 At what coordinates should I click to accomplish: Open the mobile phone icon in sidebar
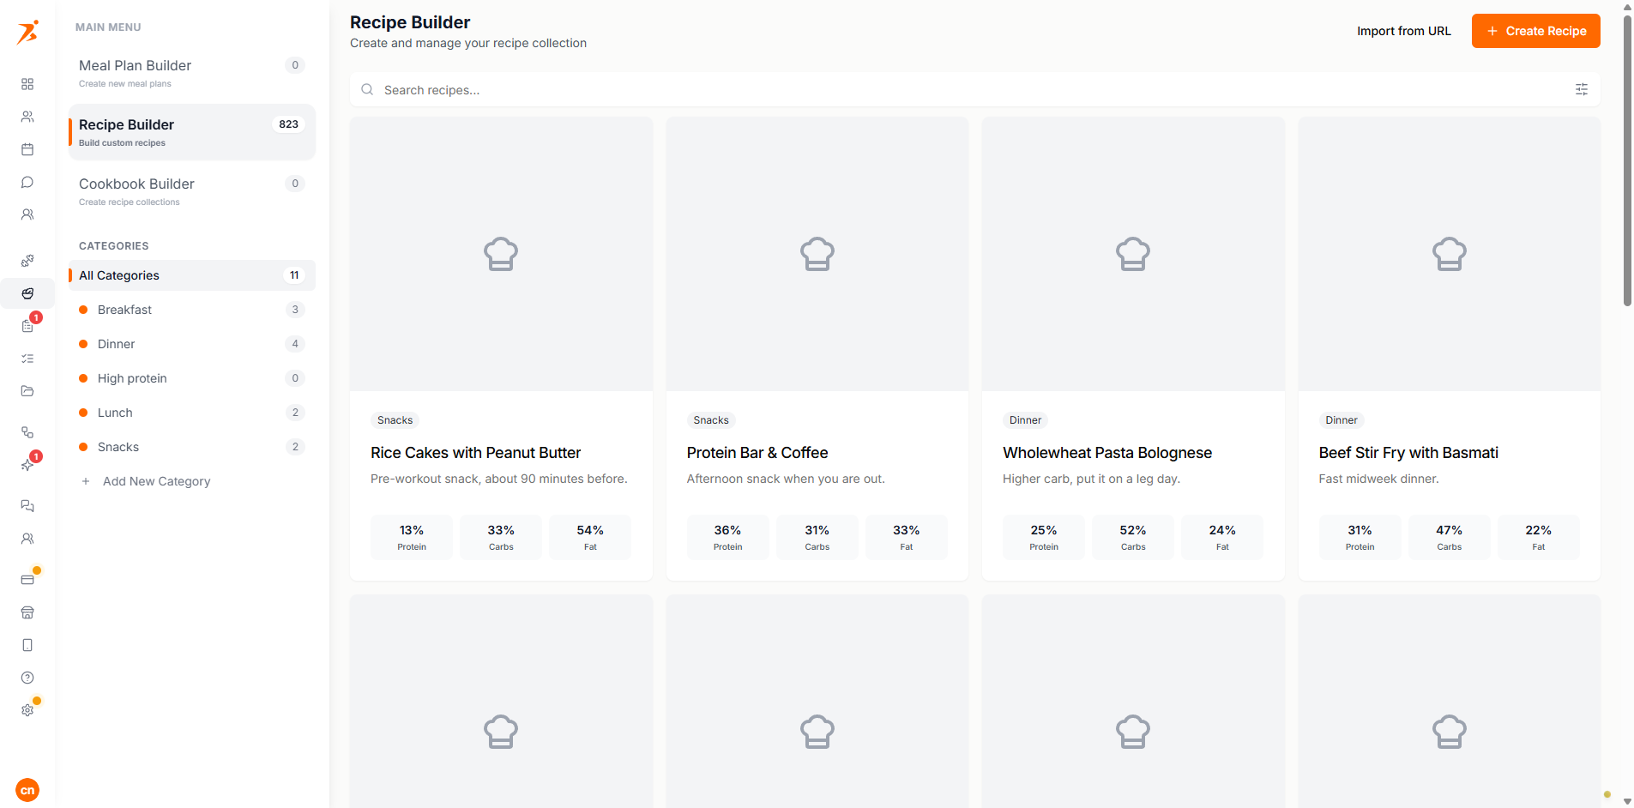tap(27, 645)
